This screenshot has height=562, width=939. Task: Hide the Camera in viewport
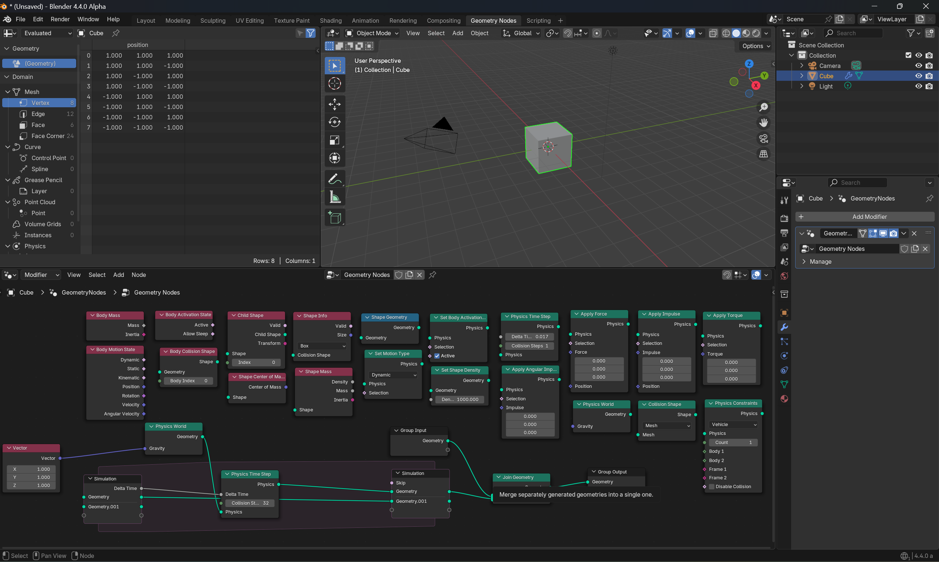click(918, 65)
